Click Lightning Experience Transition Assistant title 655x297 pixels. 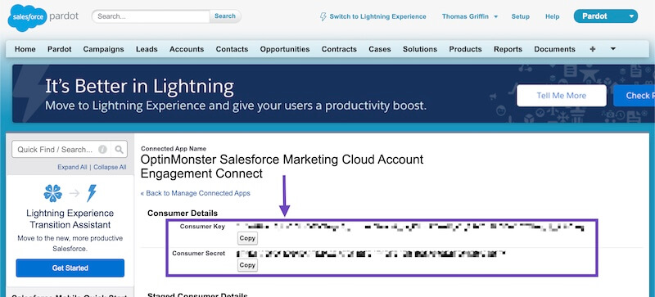pyautogui.click(x=70, y=219)
